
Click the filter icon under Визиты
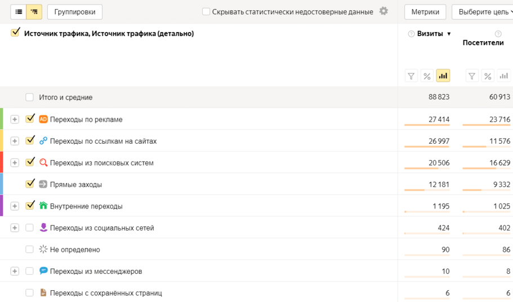(411, 76)
